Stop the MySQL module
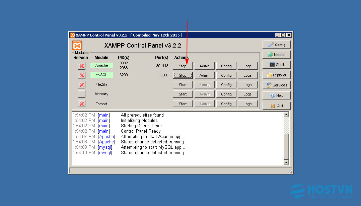The height and width of the screenshot is (206, 361). 183,75
